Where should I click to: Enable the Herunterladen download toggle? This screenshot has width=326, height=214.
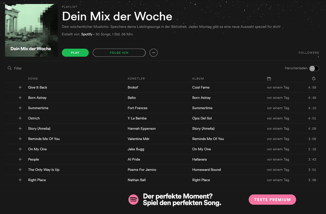tap(314, 68)
